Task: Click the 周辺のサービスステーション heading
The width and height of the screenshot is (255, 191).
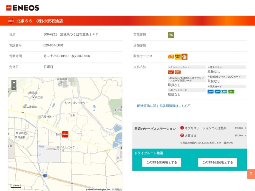Action: [x=155, y=129]
